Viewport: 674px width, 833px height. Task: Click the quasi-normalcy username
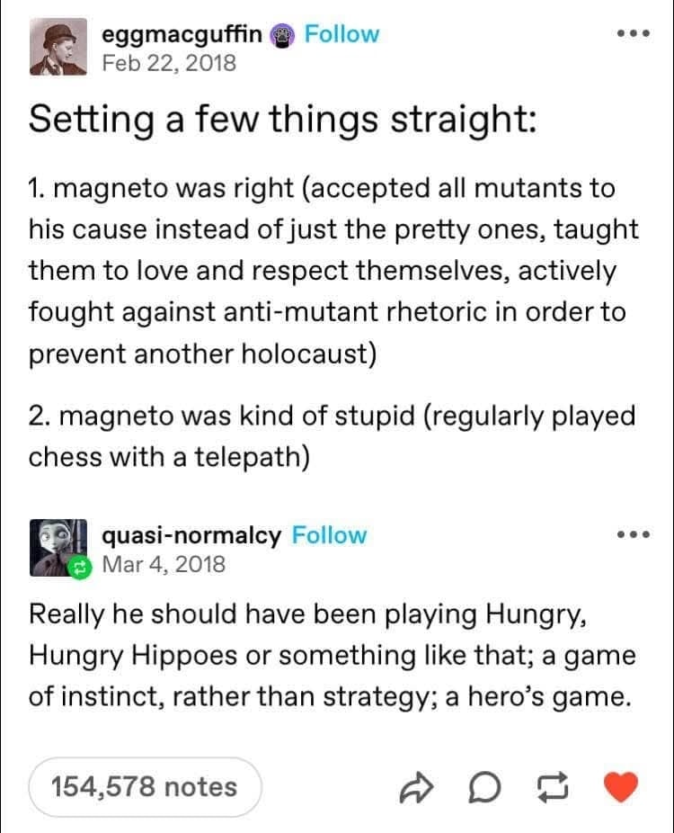[x=191, y=535]
